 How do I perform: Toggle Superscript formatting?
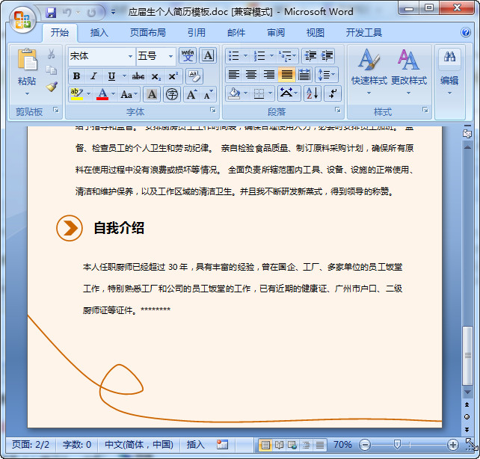pos(173,76)
